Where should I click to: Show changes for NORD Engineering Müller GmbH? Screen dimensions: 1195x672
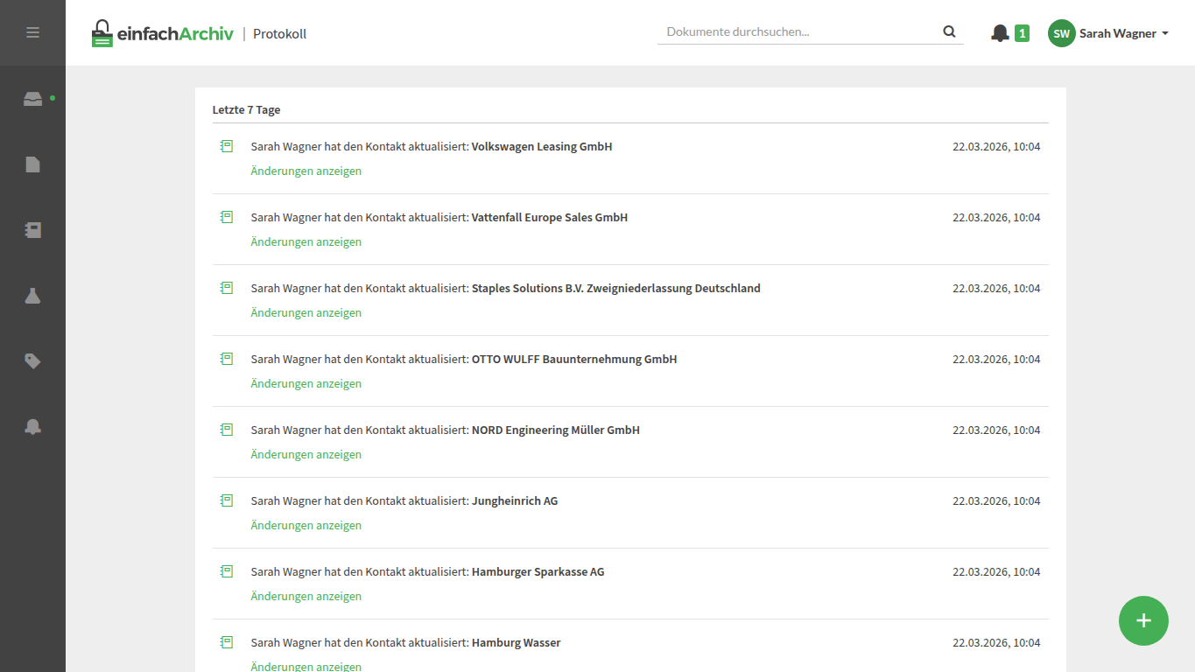click(306, 454)
